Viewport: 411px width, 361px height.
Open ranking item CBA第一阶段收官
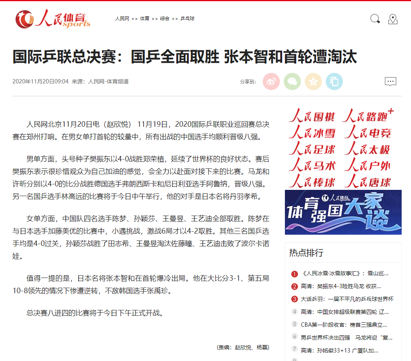344,325
